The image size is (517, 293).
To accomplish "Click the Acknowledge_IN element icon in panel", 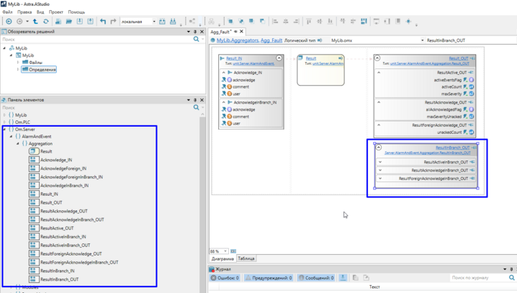I will click(33, 160).
